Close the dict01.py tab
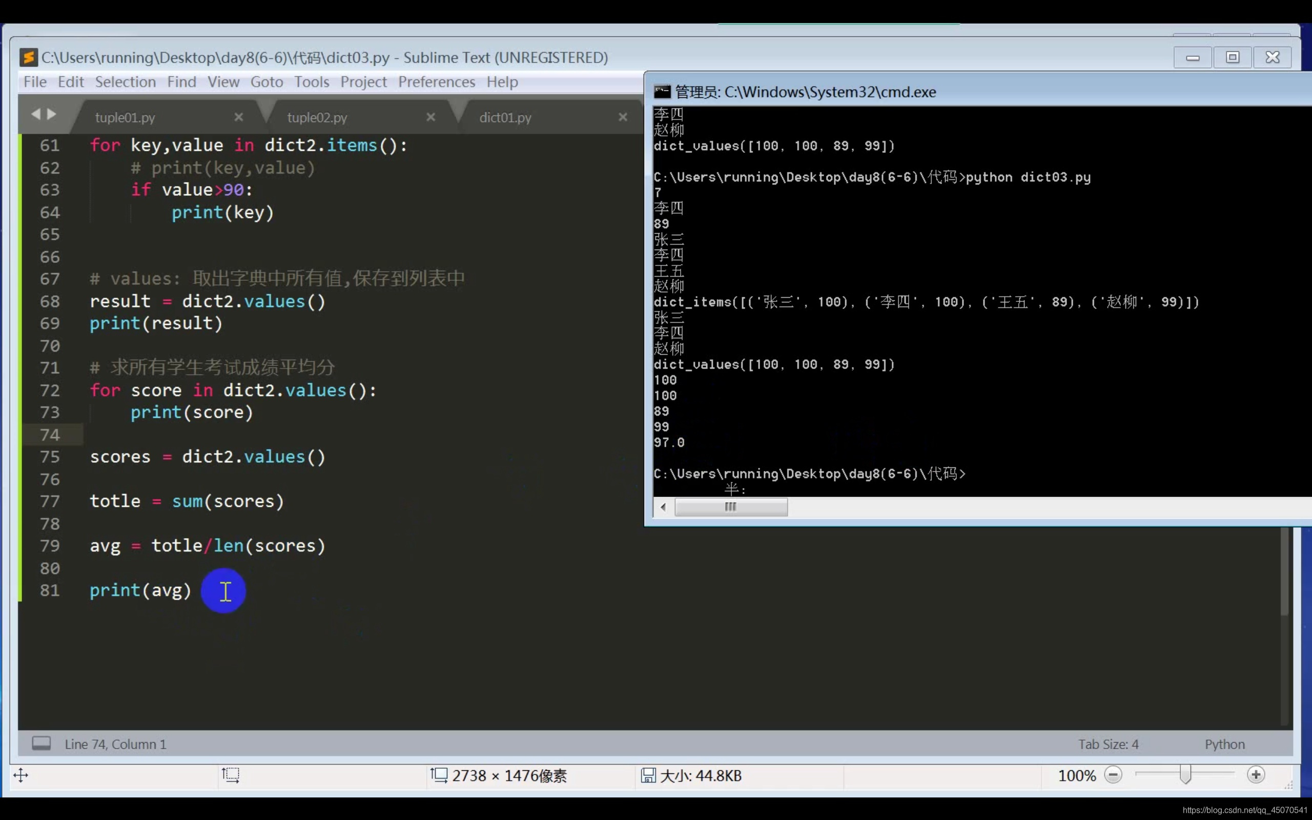1312x820 pixels. tap(622, 117)
